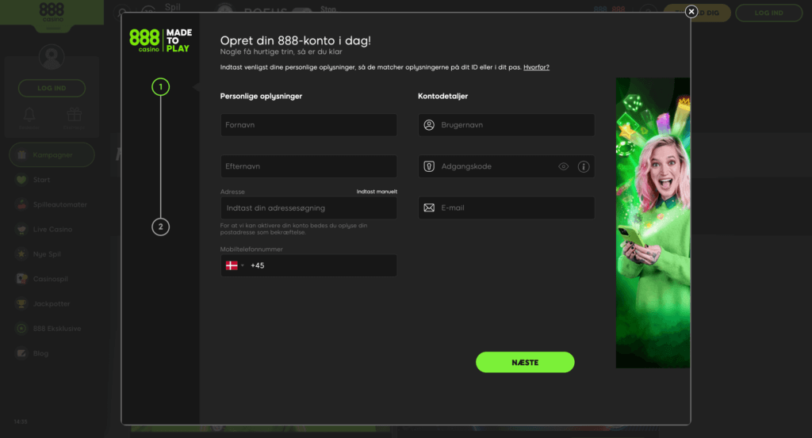This screenshot has width=812, height=438.
Task: Click the Efternavn input field
Action: (308, 166)
